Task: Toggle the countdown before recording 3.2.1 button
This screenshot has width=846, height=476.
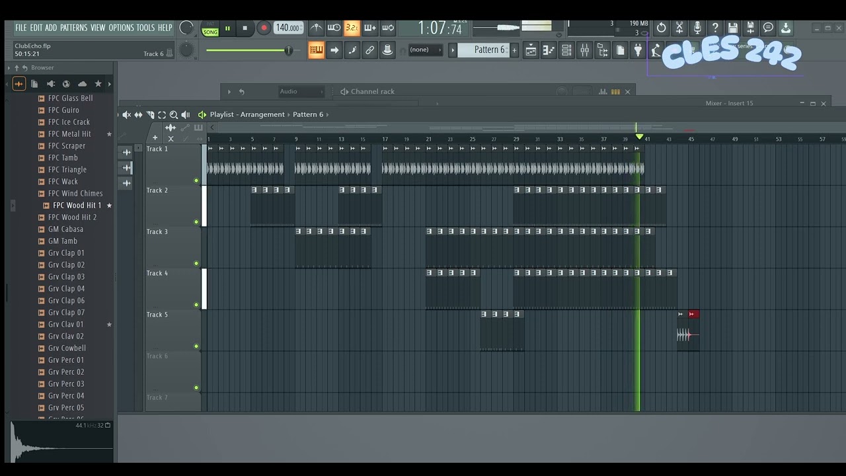Action: click(x=352, y=28)
